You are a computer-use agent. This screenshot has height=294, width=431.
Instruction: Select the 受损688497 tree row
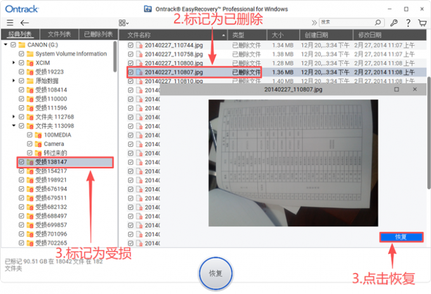click(x=51, y=216)
